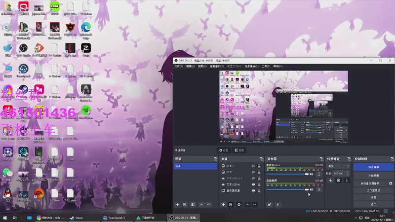Open the 停靠窗口(D) menu

pos(217,66)
